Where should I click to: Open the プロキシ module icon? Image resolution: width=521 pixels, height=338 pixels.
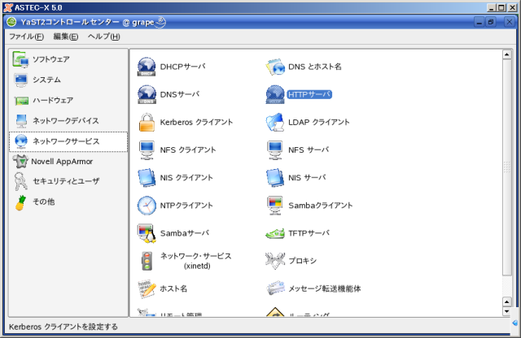tap(274, 261)
